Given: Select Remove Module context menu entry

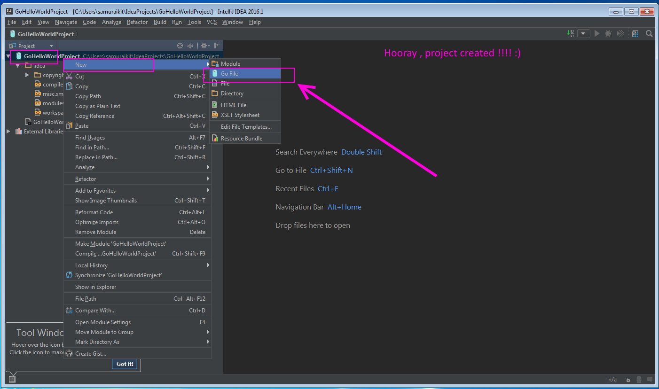Looking at the screenshot, I should tap(137, 232).
